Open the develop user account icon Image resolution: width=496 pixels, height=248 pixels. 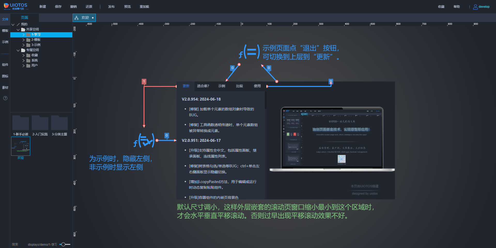(475, 7)
